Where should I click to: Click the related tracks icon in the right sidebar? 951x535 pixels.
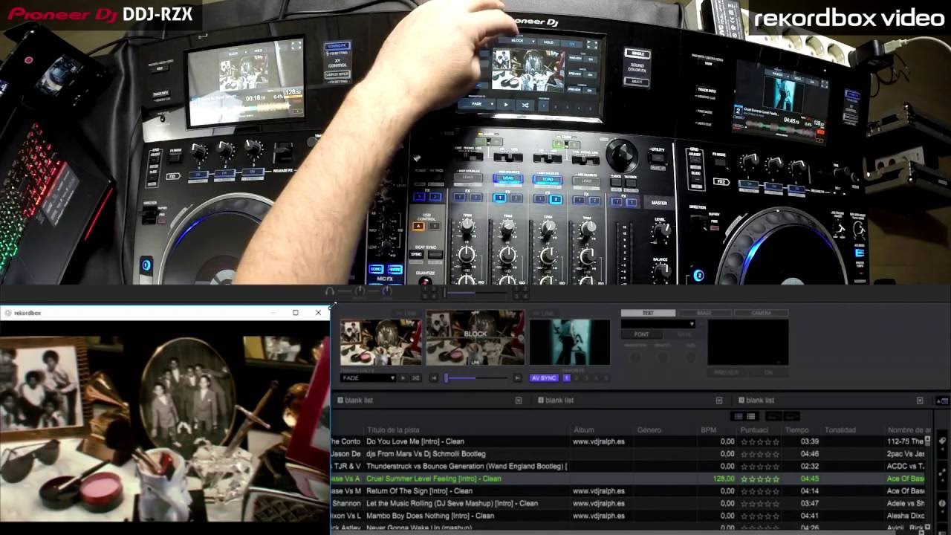942,473
